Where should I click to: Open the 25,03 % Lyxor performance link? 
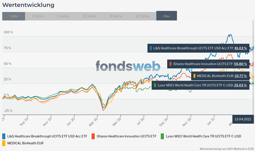241,85
